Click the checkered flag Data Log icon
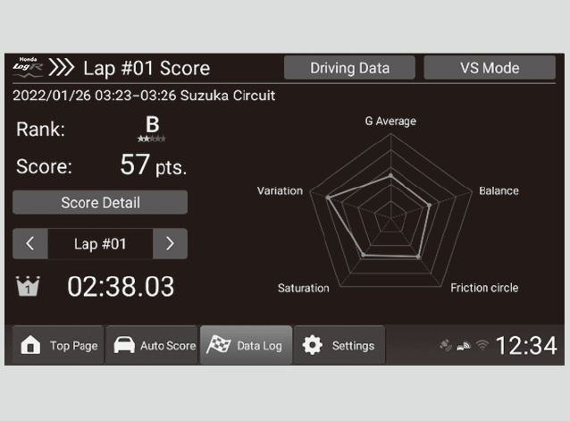This screenshot has width=570, height=421. click(x=218, y=346)
